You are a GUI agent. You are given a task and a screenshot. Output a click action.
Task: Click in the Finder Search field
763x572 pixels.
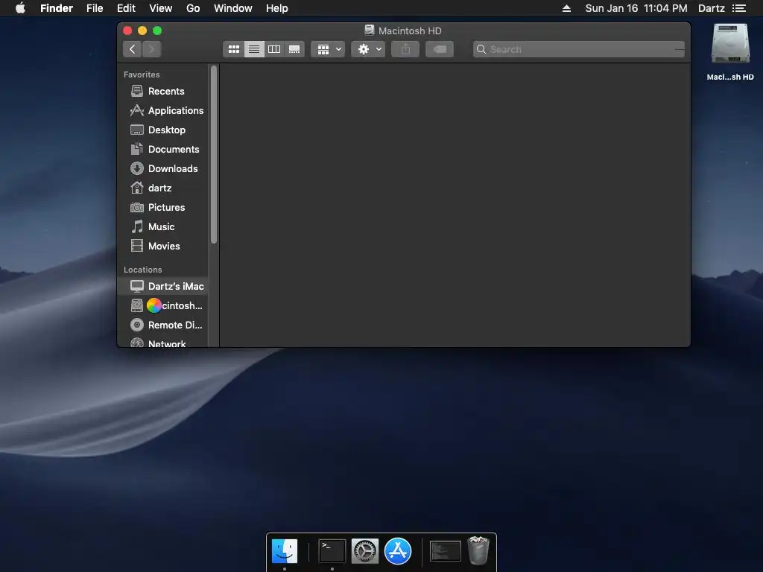click(x=579, y=49)
